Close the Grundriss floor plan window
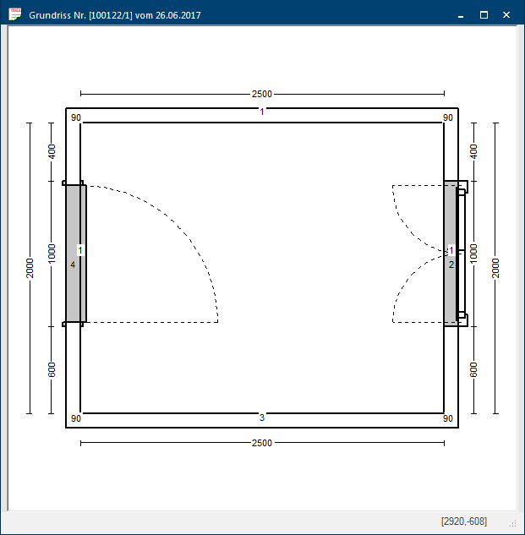This screenshot has width=525, height=535. (506, 14)
